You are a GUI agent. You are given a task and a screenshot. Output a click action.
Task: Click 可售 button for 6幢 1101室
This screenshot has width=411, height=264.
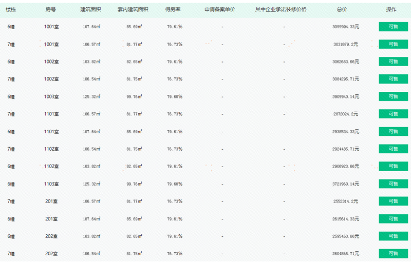pos(393,131)
